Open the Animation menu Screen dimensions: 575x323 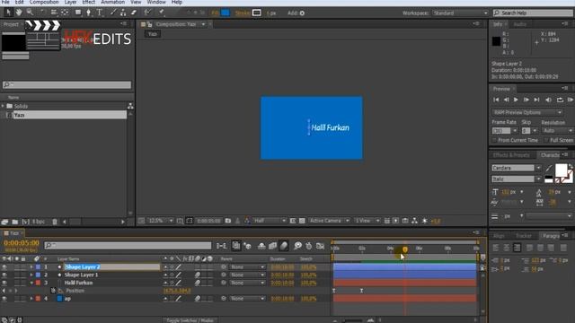112,2
